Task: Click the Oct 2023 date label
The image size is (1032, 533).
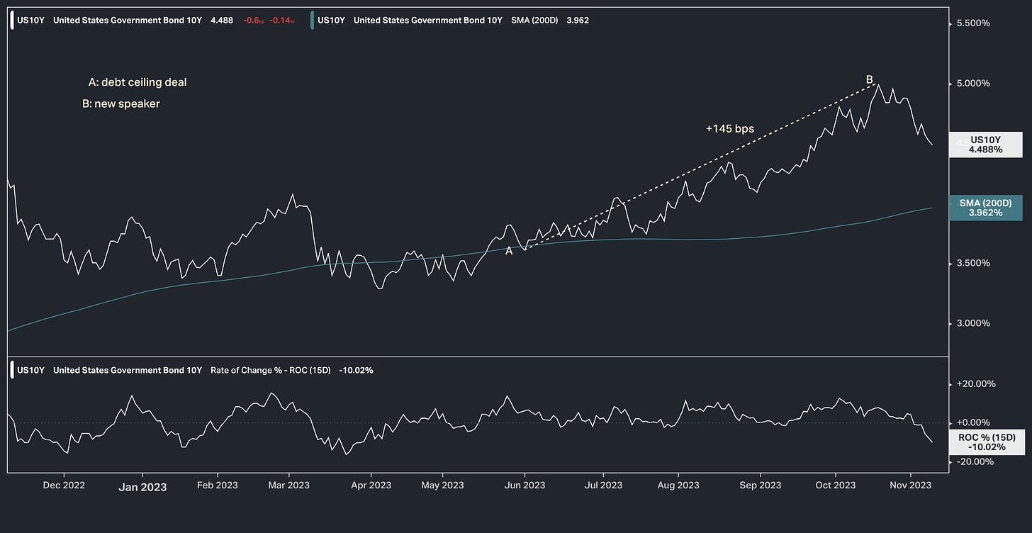Action: tap(836, 486)
